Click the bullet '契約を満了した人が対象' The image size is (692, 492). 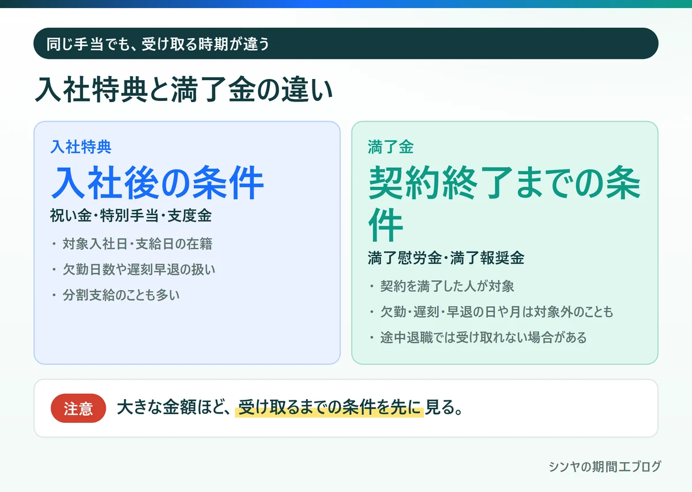pyautogui.click(x=447, y=286)
